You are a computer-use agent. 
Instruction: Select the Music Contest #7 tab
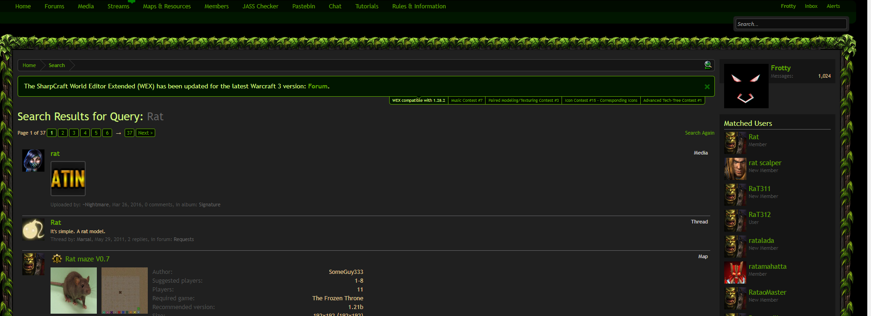pyautogui.click(x=467, y=100)
